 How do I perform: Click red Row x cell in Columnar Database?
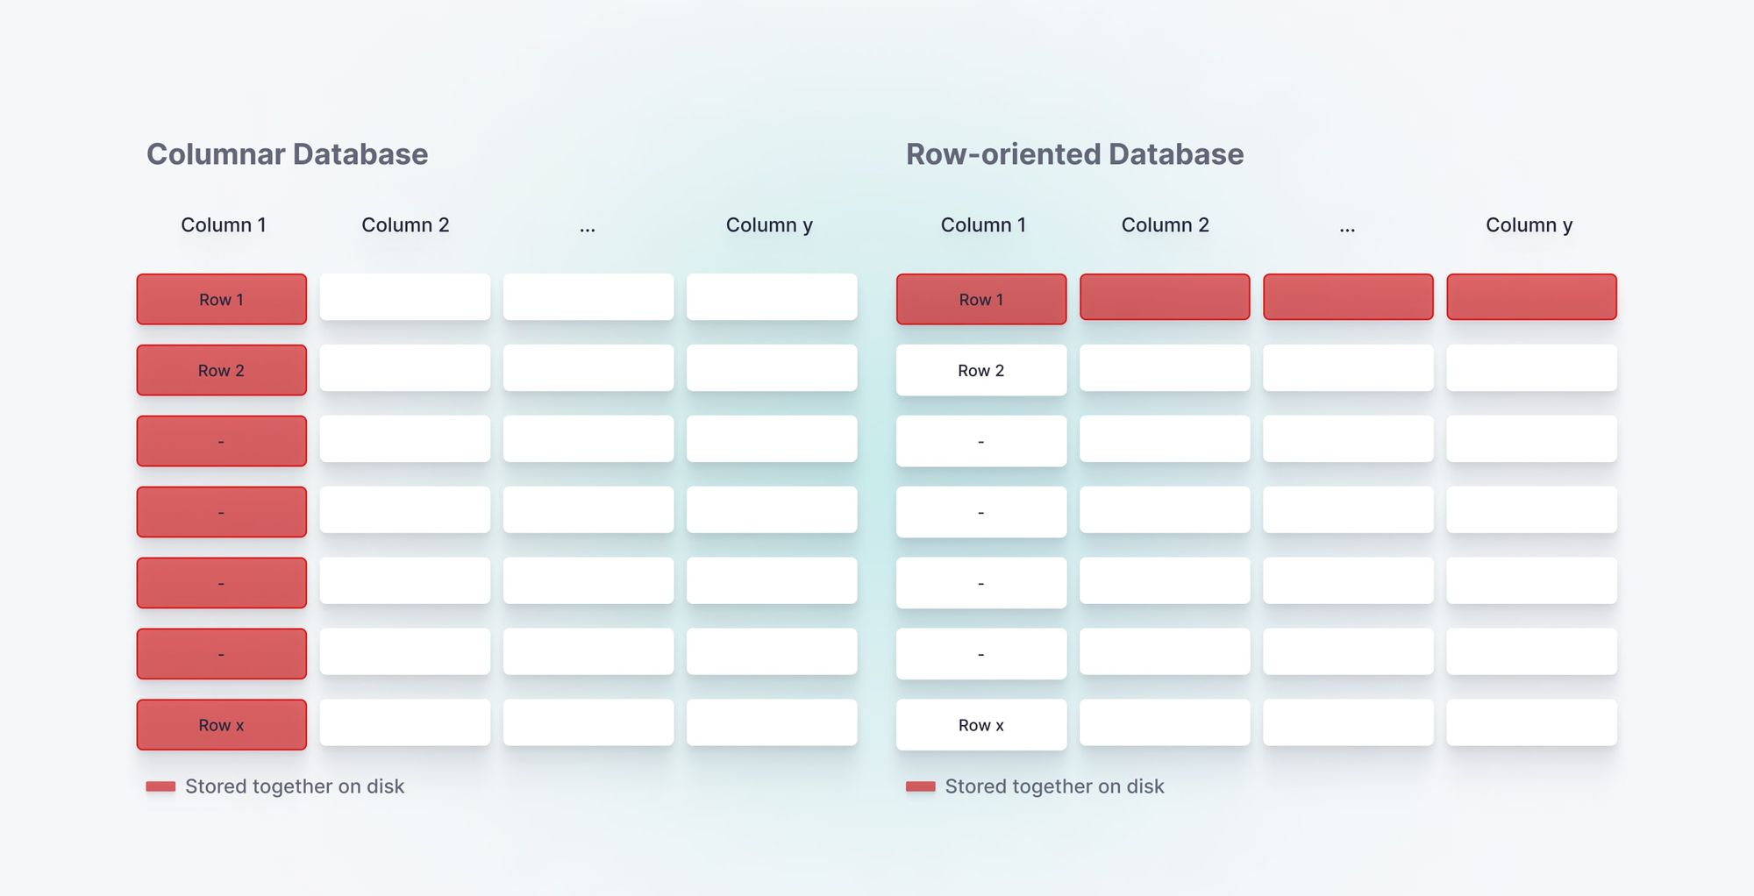click(x=221, y=724)
